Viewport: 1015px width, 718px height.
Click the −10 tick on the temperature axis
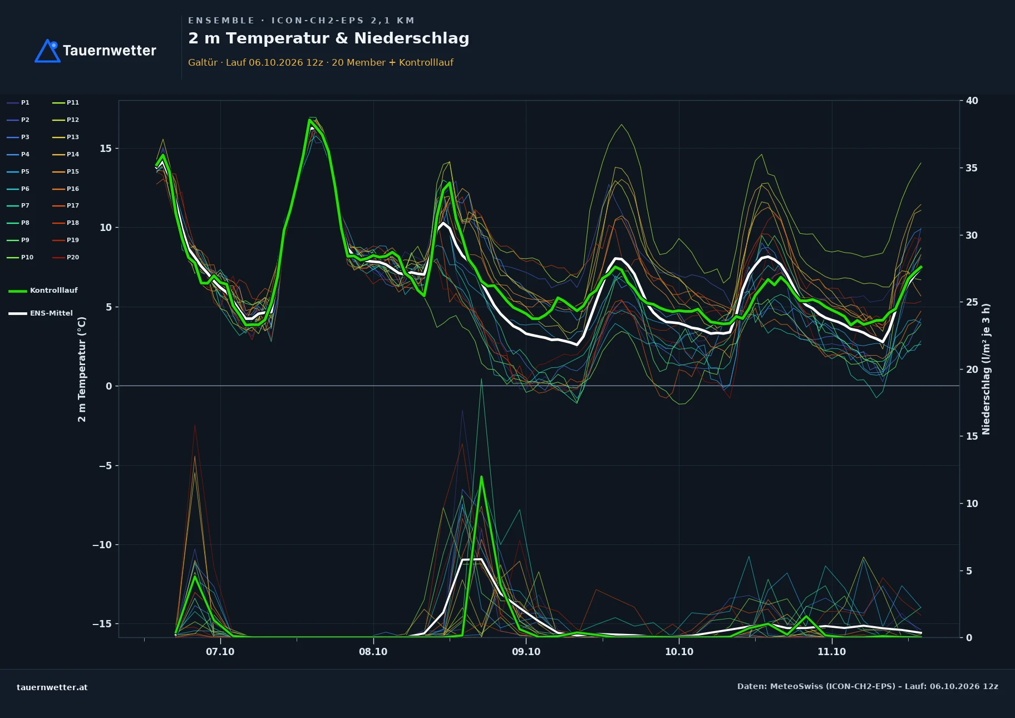(102, 545)
